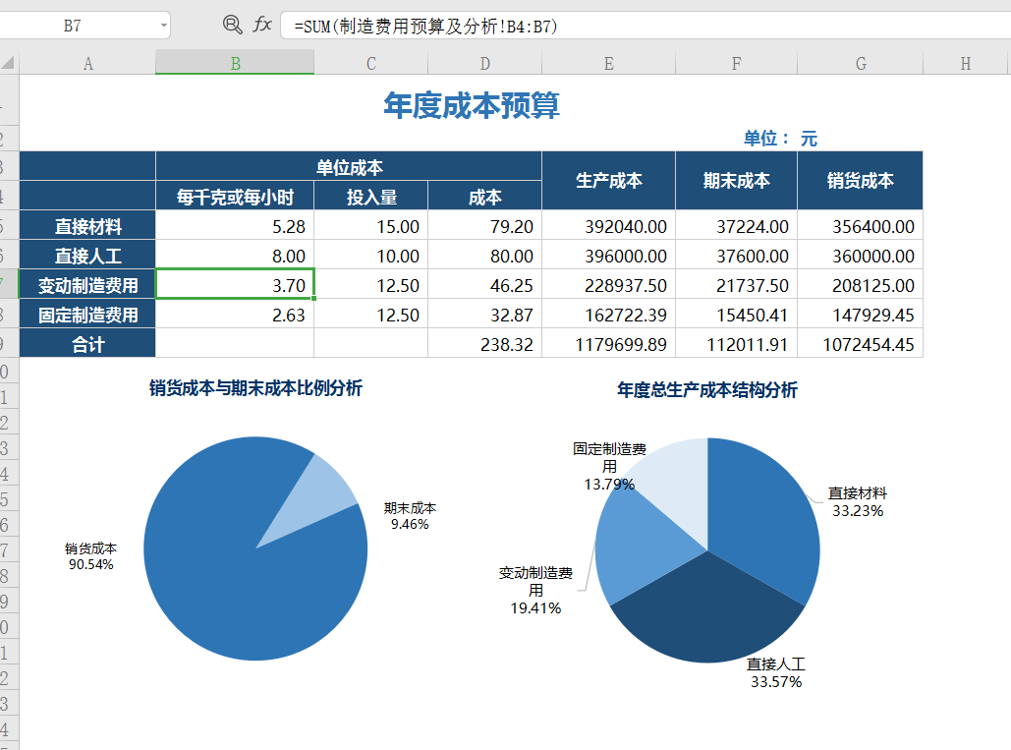The width and height of the screenshot is (1011, 750).
Task: Select the 固定制造费用 unit cost 2.63 cell
Action: pyautogui.click(x=234, y=314)
